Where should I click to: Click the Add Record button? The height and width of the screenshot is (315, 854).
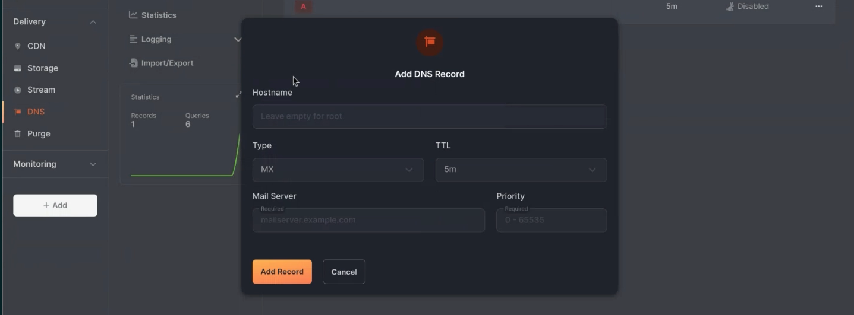(x=282, y=272)
